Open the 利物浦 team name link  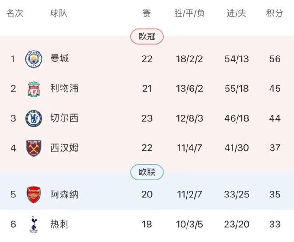point(64,89)
